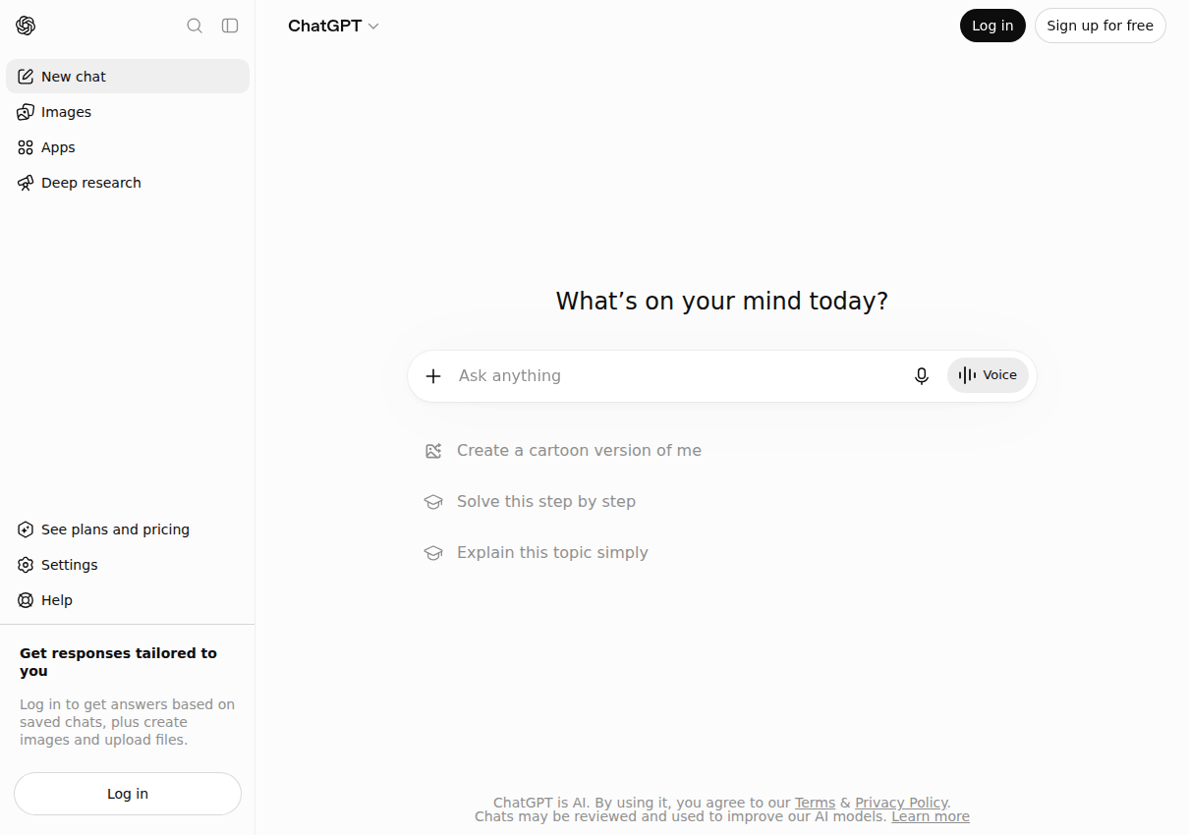Open the search chats magnifier icon
The width and height of the screenshot is (1189, 835).
tap(195, 26)
